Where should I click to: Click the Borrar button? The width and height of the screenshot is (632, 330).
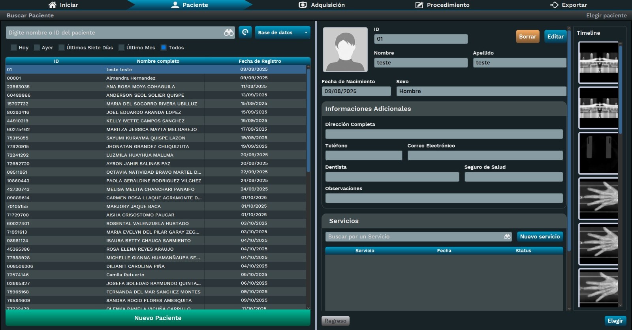(x=527, y=36)
